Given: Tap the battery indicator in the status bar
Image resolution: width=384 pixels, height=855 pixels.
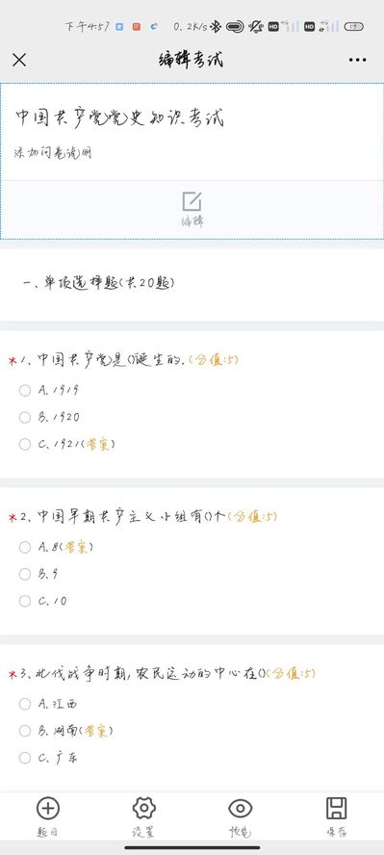Looking at the screenshot, I should [353, 26].
